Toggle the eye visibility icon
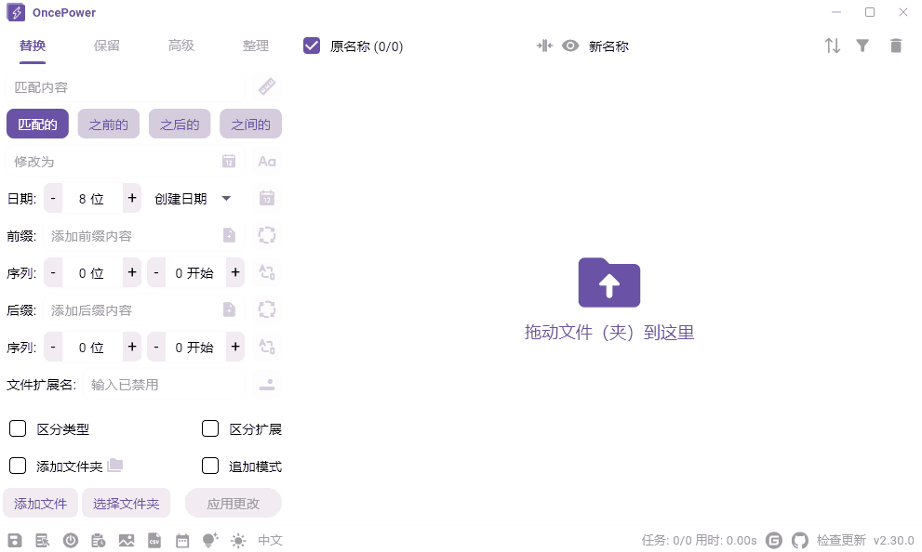 click(570, 46)
